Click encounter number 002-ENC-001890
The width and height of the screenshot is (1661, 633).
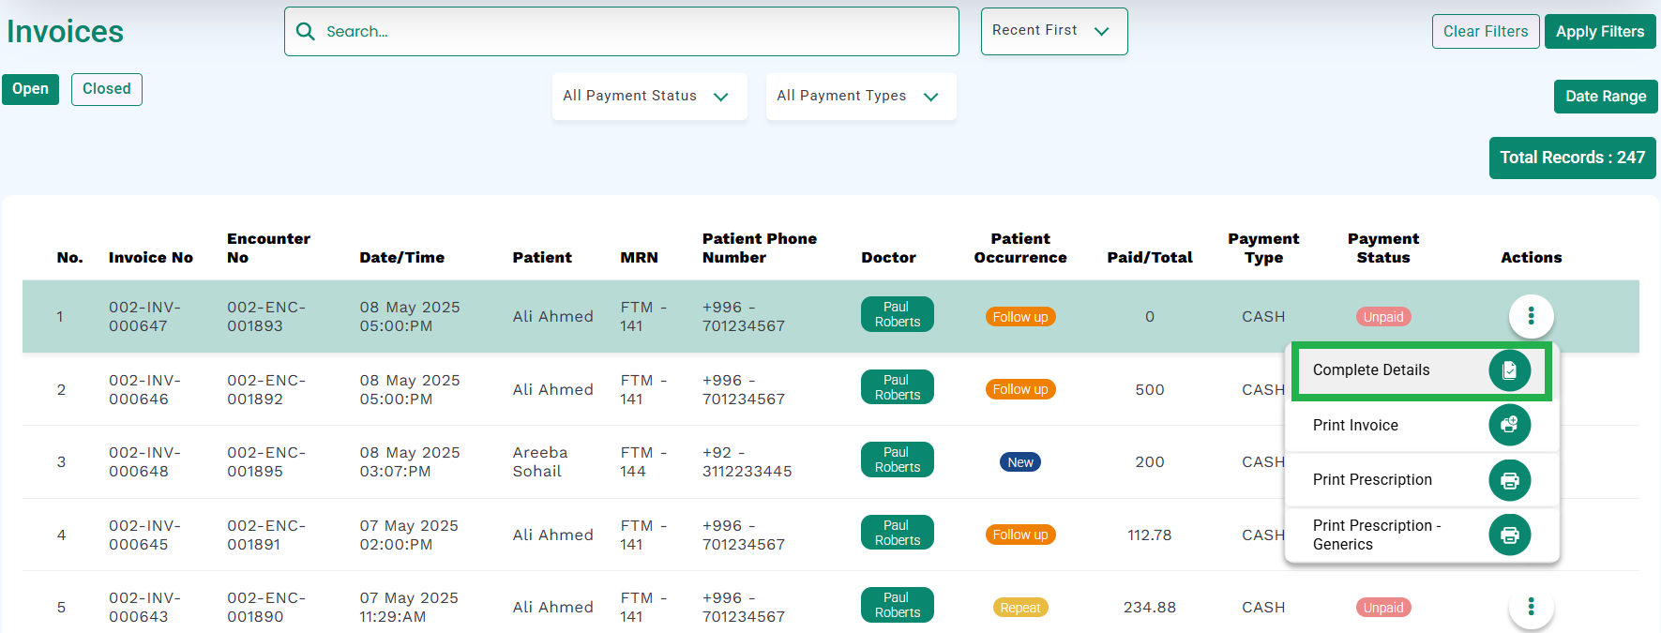click(266, 608)
